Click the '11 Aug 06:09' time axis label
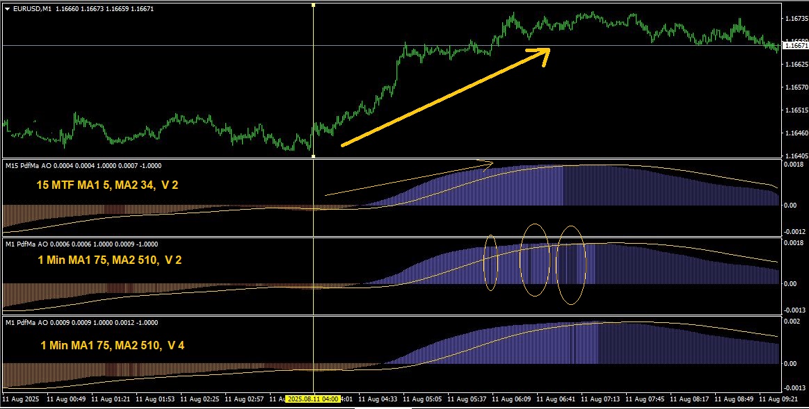The height and width of the screenshot is (409, 809). coord(511,399)
